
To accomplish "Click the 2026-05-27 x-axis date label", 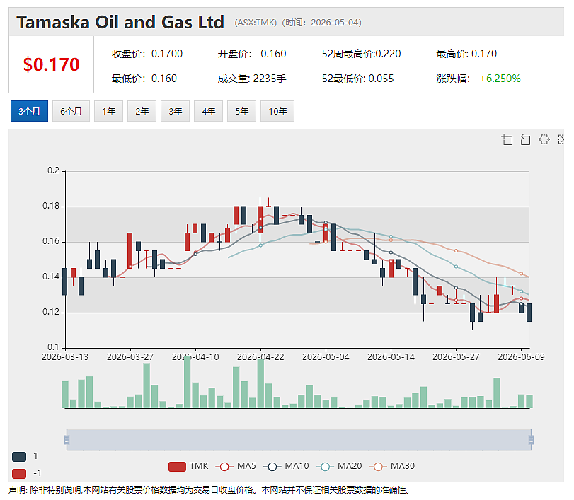I will (x=456, y=357).
